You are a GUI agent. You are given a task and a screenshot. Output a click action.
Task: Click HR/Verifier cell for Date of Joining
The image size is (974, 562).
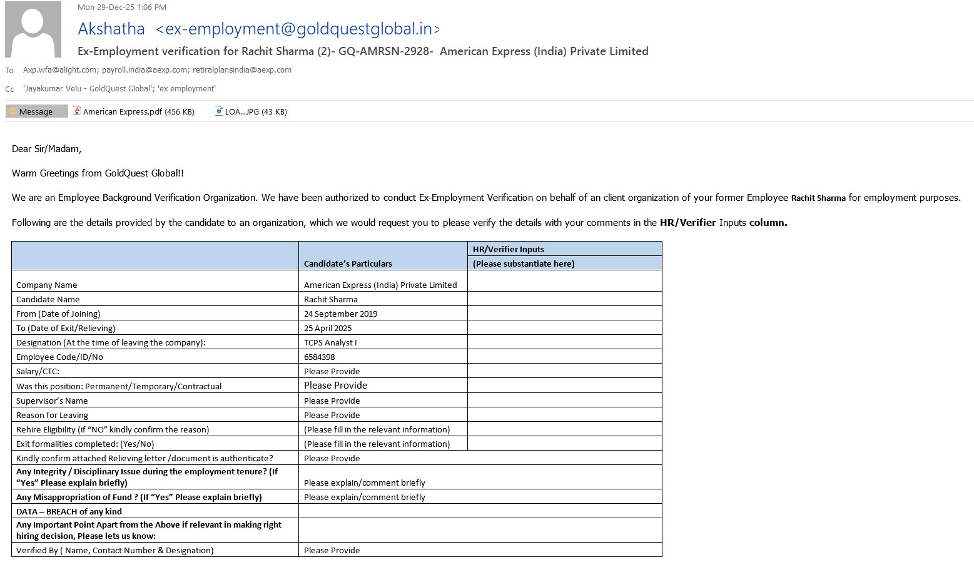click(x=564, y=314)
